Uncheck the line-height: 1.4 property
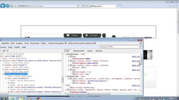Viewport: 179px width, 100px height. pos(73,72)
